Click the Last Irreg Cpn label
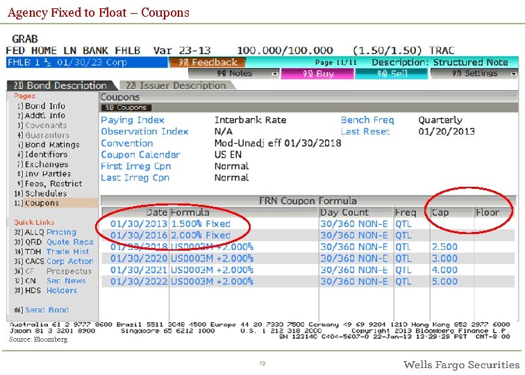 tap(135, 178)
